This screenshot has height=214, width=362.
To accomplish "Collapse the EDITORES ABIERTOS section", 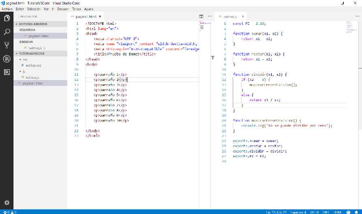I will coord(41,24).
